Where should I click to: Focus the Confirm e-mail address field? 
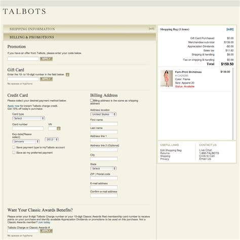104,195
